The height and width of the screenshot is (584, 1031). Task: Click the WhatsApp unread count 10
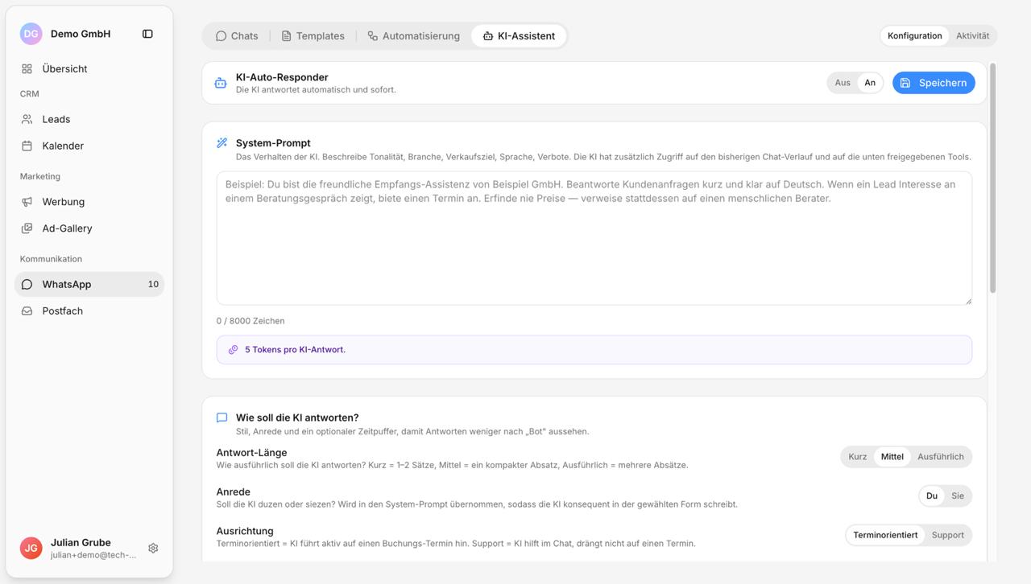[x=153, y=284]
